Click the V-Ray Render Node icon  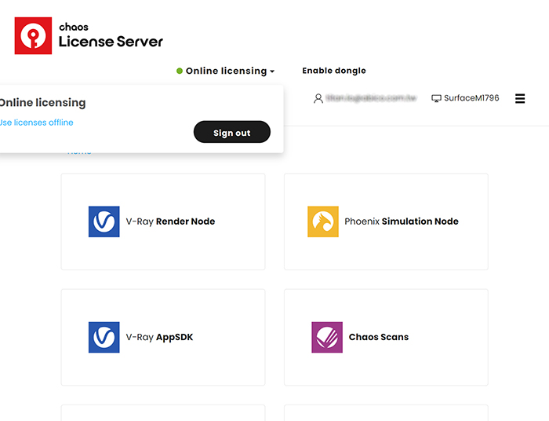(104, 221)
